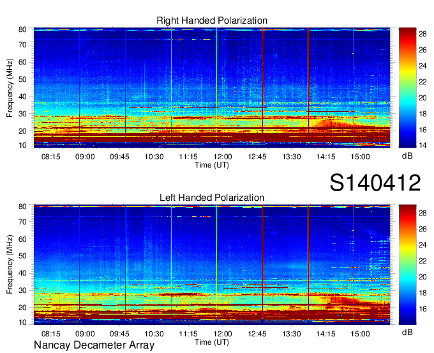
Task: Click the "80" frequency tick of Left Handed plot
Action: pyautogui.click(x=22, y=207)
